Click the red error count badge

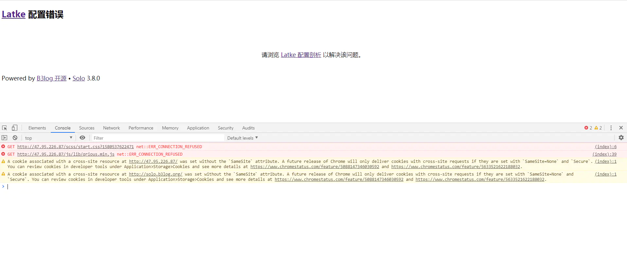(x=588, y=128)
